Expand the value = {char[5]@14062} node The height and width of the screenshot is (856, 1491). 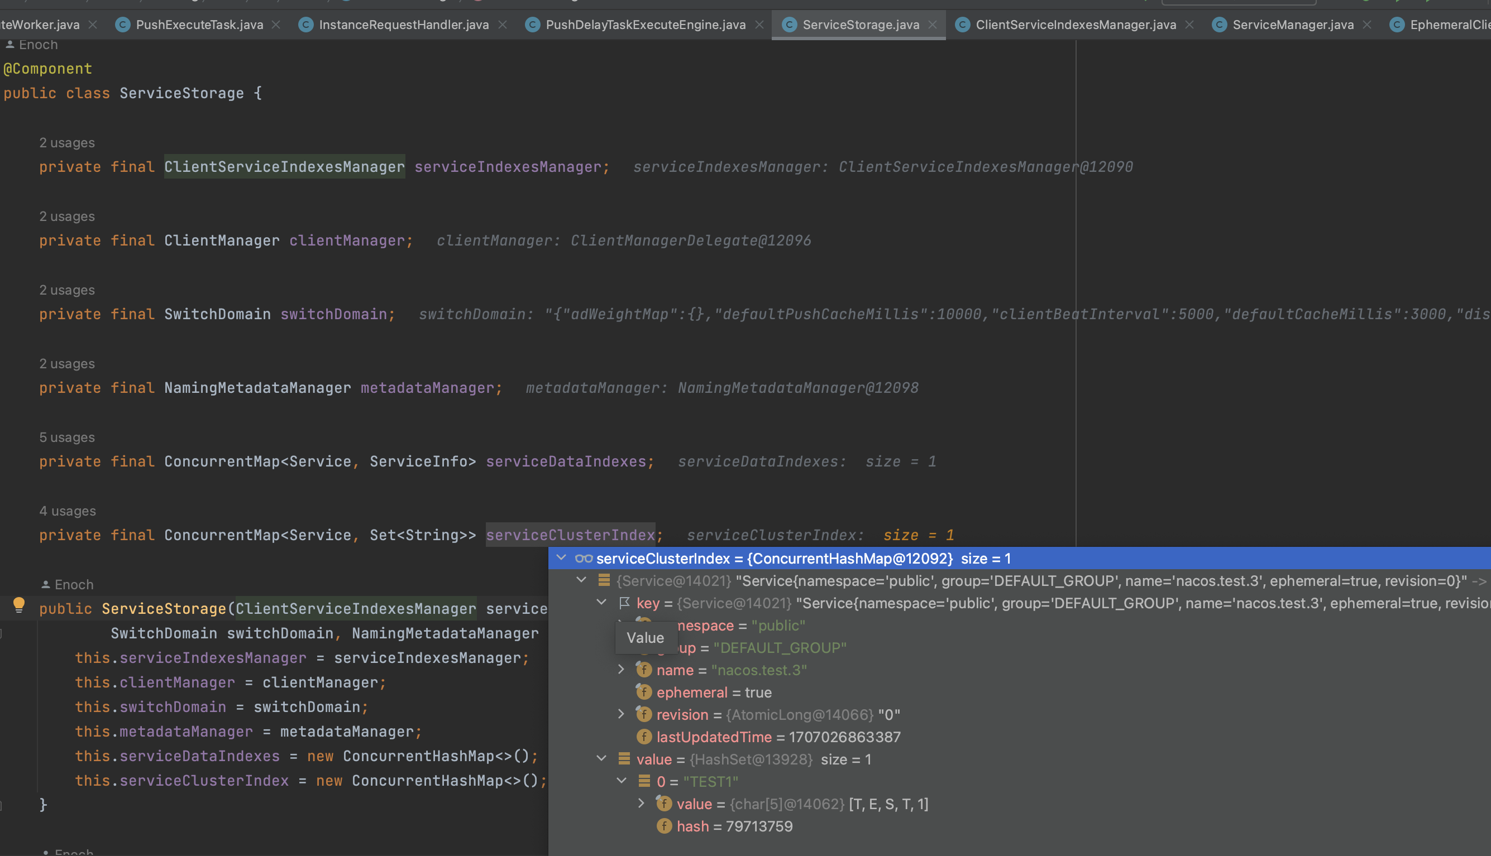(641, 804)
